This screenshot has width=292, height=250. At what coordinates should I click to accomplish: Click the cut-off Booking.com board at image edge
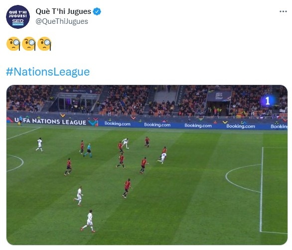[279, 127]
